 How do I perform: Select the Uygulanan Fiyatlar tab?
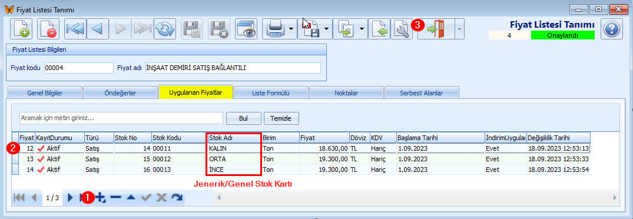(x=196, y=92)
